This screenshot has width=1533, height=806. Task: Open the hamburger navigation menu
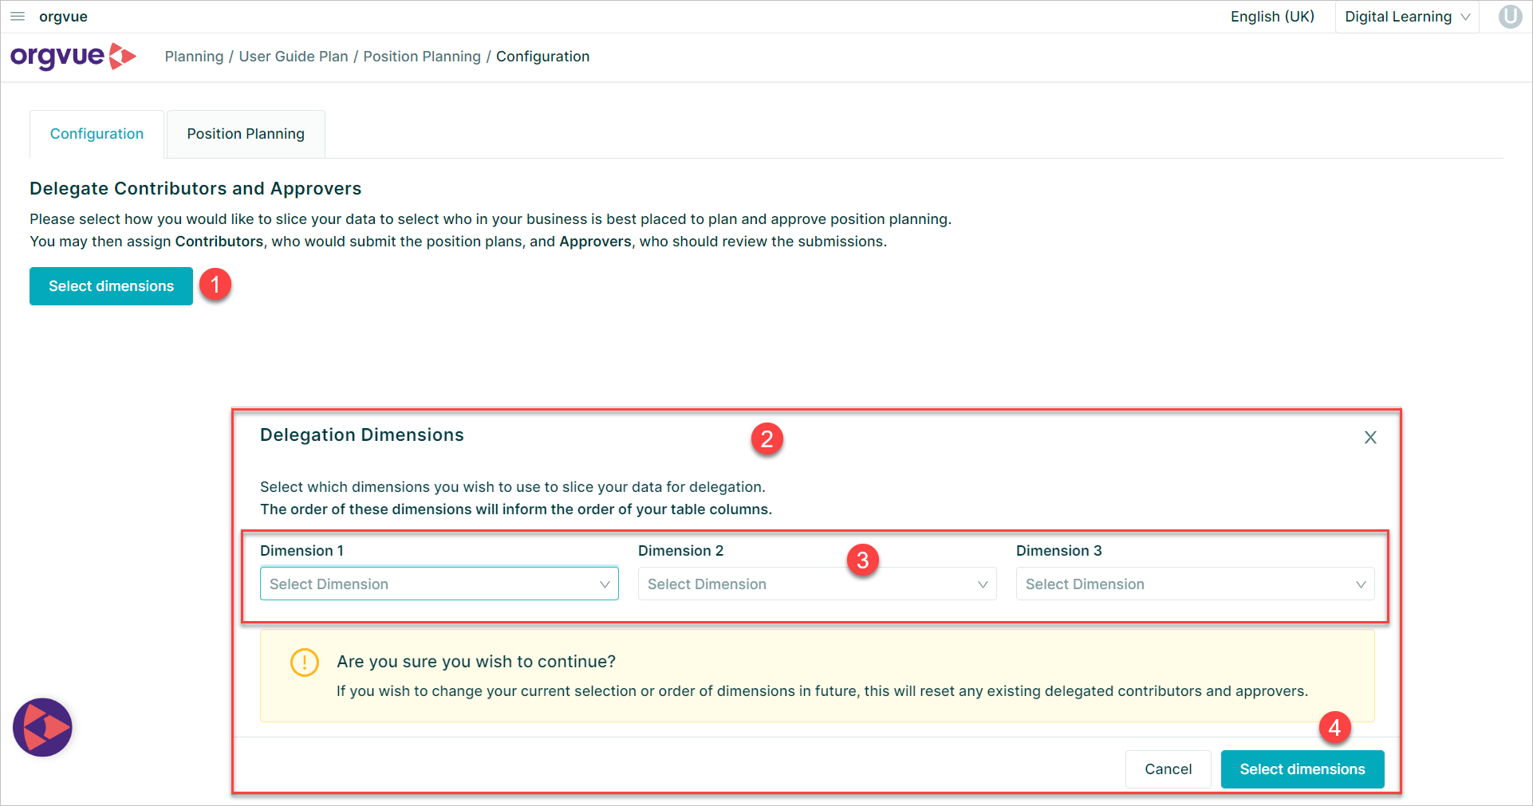[17, 16]
